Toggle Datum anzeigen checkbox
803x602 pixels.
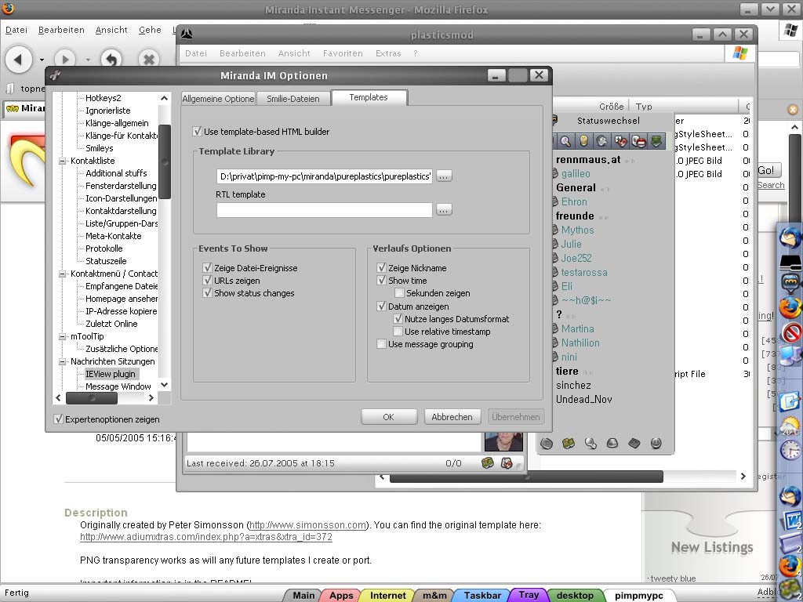click(x=381, y=306)
